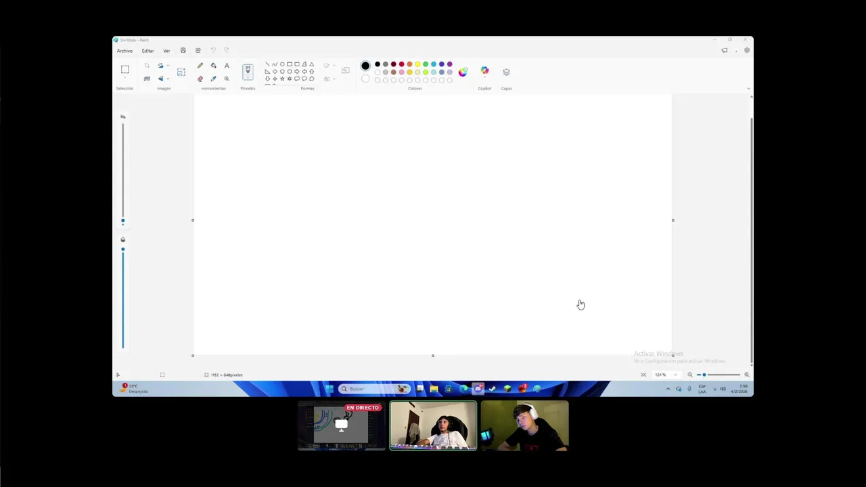Select the Pinceles brush tool

click(248, 70)
